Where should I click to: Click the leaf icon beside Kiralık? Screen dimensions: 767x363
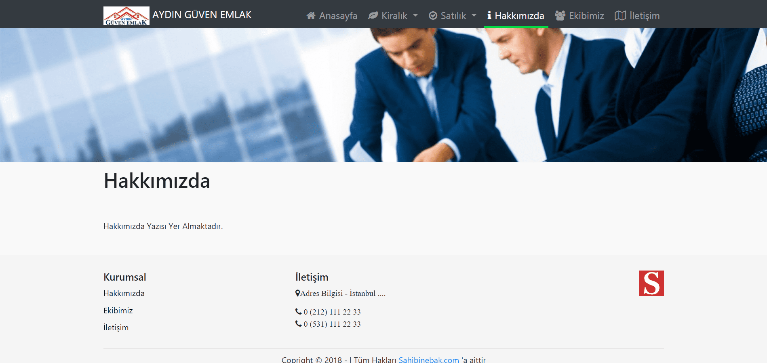point(373,16)
